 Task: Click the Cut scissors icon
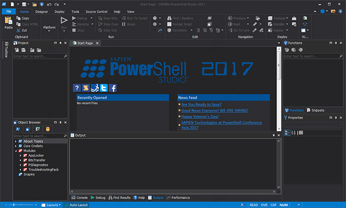click(x=19, y=30)
